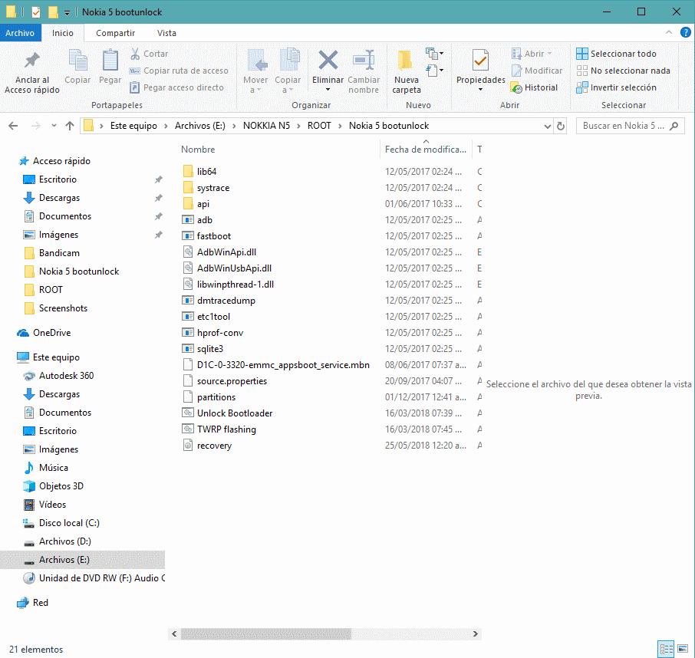Screen dimensions: 695x658
Task: Select the lib64 folder
Action: tap(206, 172)
